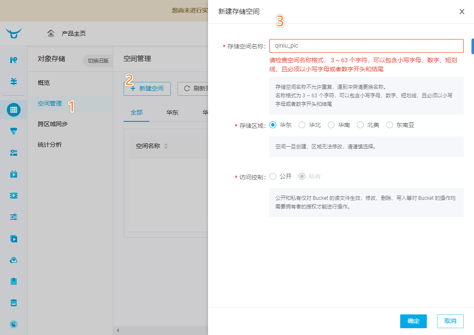The image size is (474, 335).
Task: Open the circular swirl icon at sidebar bottom
Action: 14,324
